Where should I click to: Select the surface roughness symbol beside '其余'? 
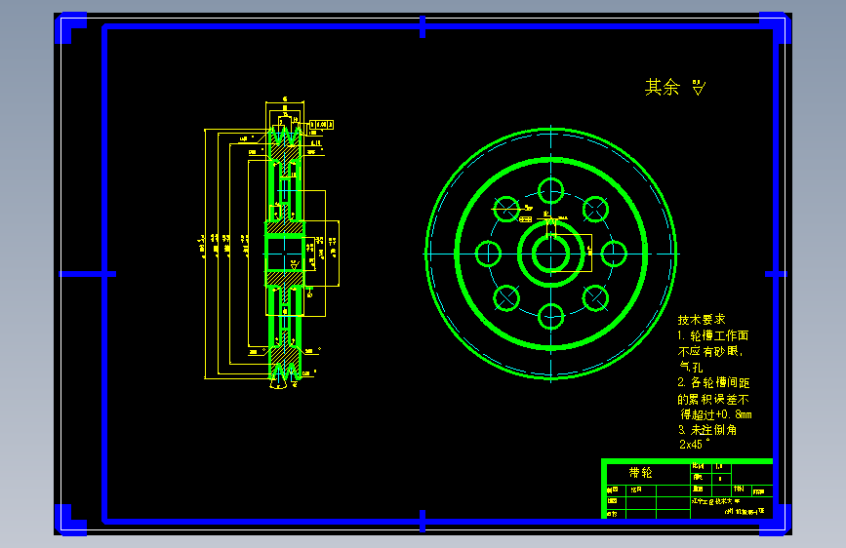(x=699, y=88)
